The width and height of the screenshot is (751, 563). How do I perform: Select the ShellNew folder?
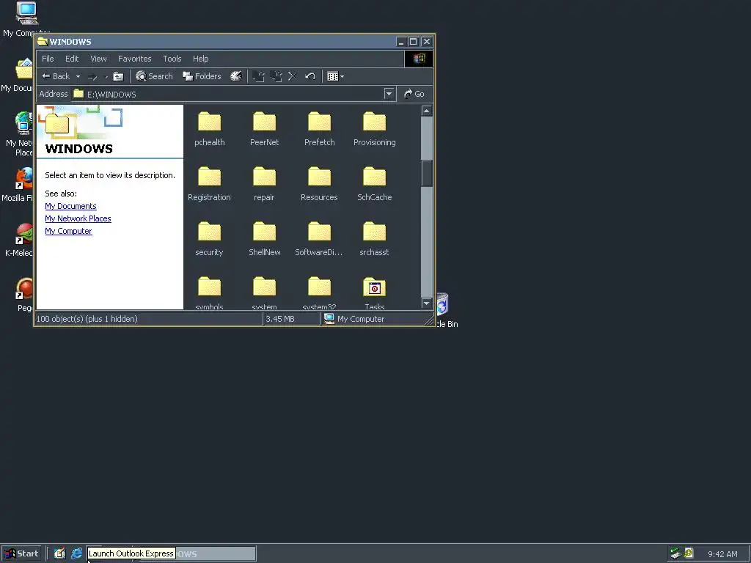point(264,239)
